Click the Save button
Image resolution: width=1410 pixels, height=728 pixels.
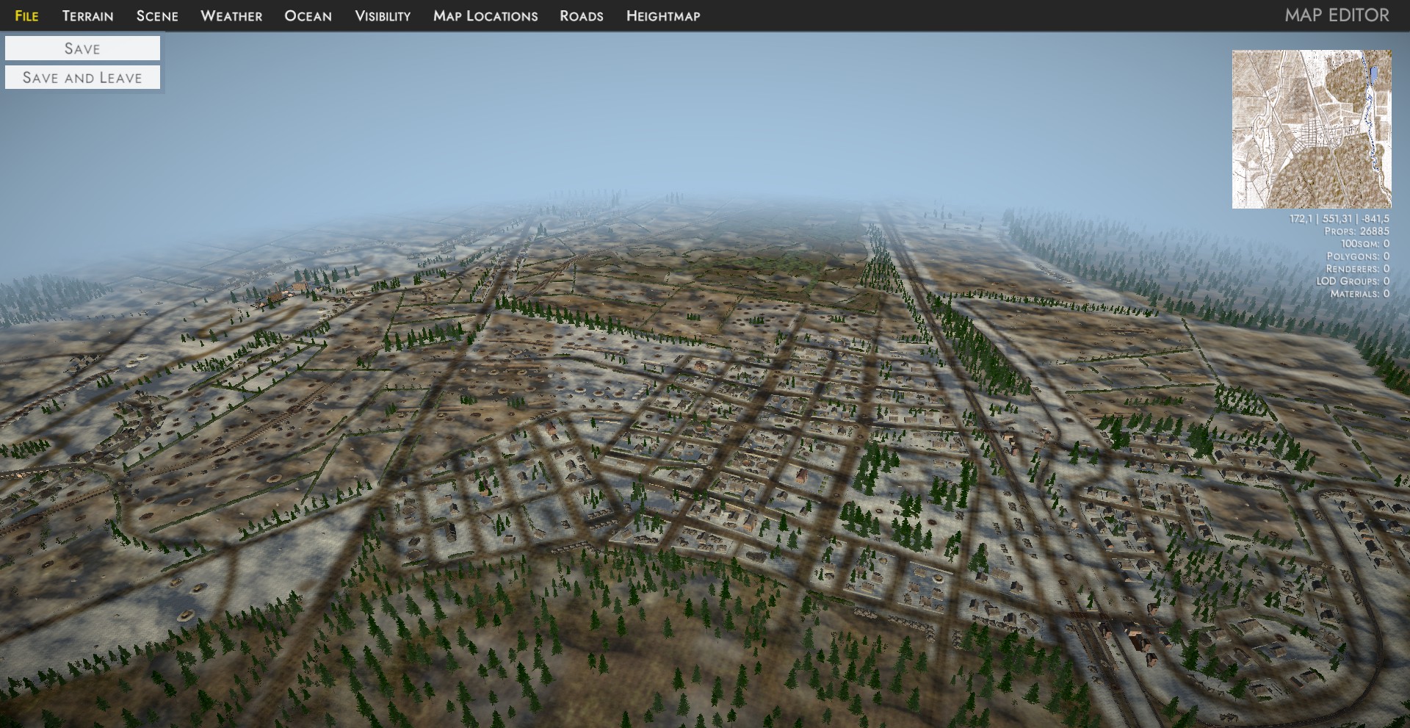(x=82, y=48)
